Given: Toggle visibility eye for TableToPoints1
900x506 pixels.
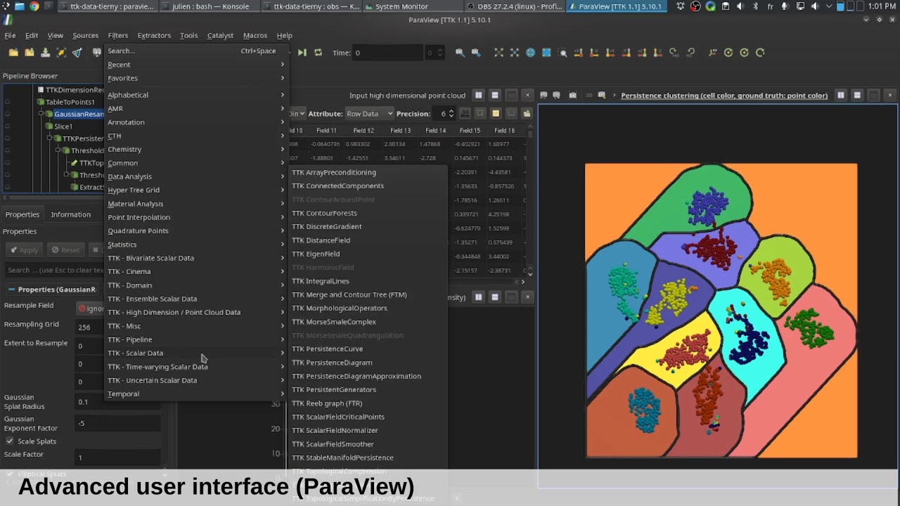Looking at the screenshot, I should point(8,102).
